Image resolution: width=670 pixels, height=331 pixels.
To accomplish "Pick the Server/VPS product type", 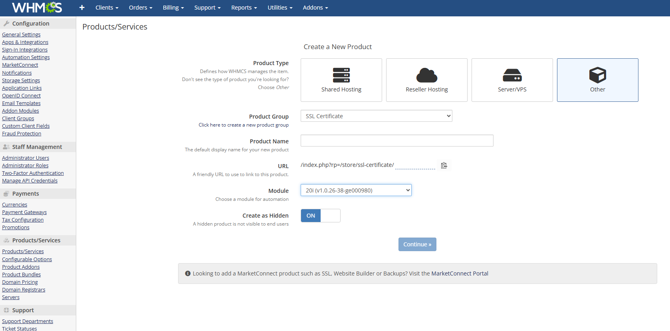I will (x=512, y=80).
